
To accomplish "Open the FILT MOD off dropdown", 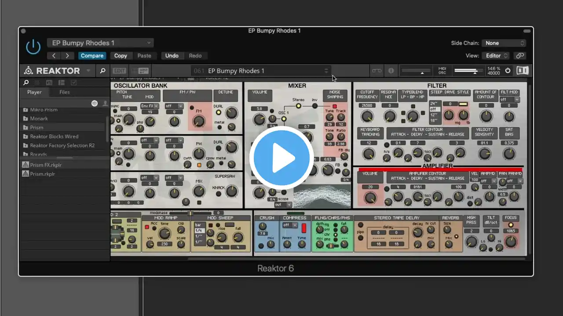I will tap(509, 100).
